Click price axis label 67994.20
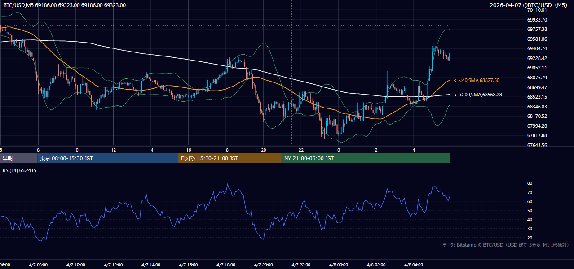The height and width of the screenshot is (269, 574). coord(537,126)
